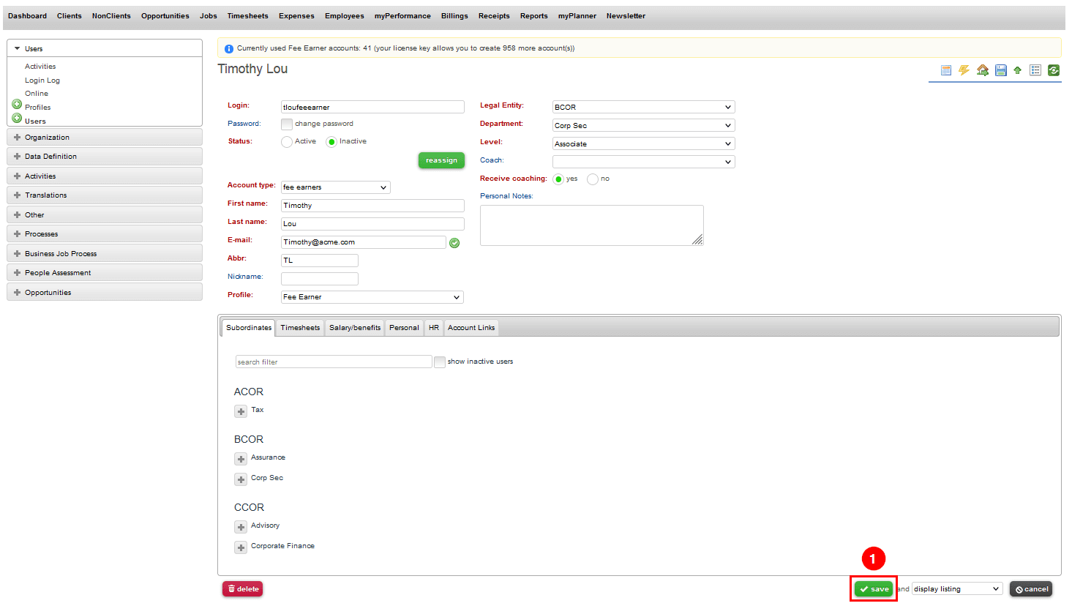The height and width of the screenshot is (606, 1072).
Task: Click the yellow lightning bolt icon
Action: [x=964, y=70]
